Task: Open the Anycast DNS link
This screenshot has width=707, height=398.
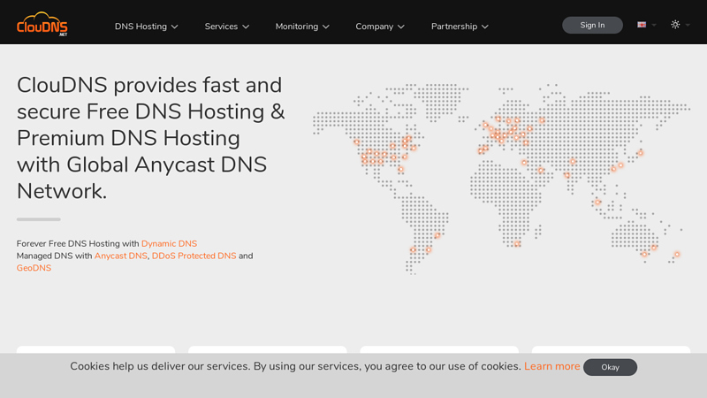Action: coord(121,256)
